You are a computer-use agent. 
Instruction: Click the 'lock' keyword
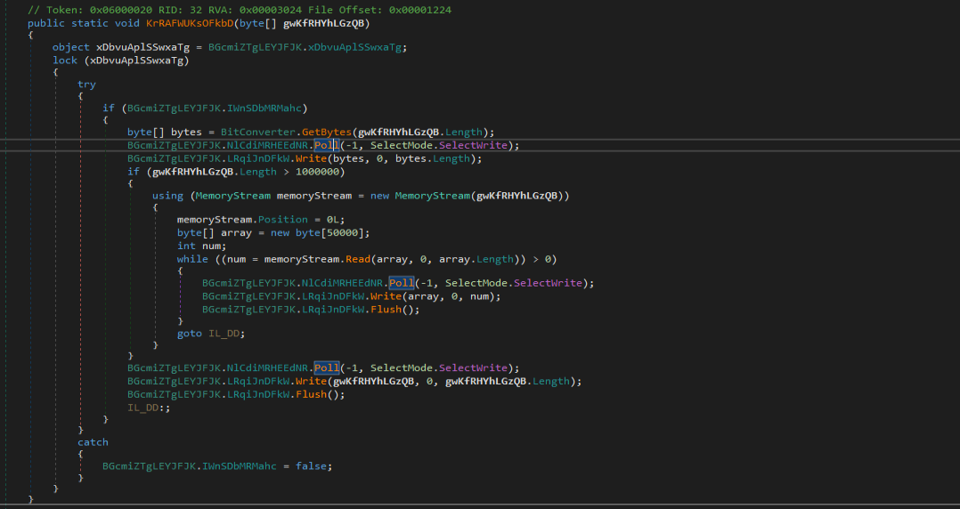(x=65, y=61)
